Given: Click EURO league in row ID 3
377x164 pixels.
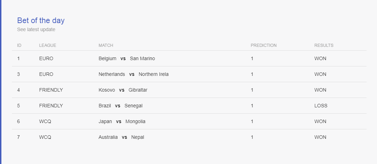Looking at the screenshot, I should [x=46, y=74].
